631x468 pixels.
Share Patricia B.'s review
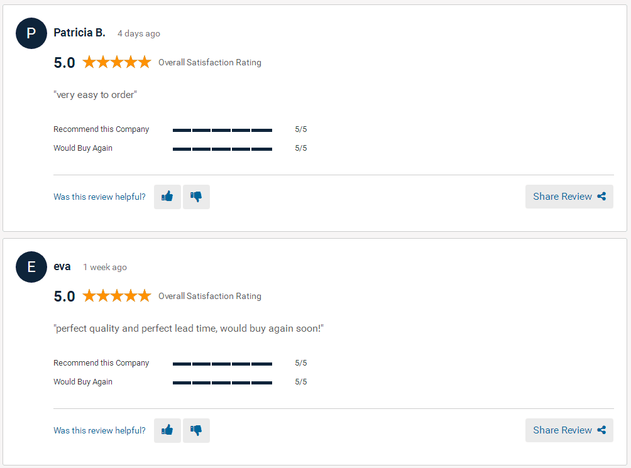(569, 197)
